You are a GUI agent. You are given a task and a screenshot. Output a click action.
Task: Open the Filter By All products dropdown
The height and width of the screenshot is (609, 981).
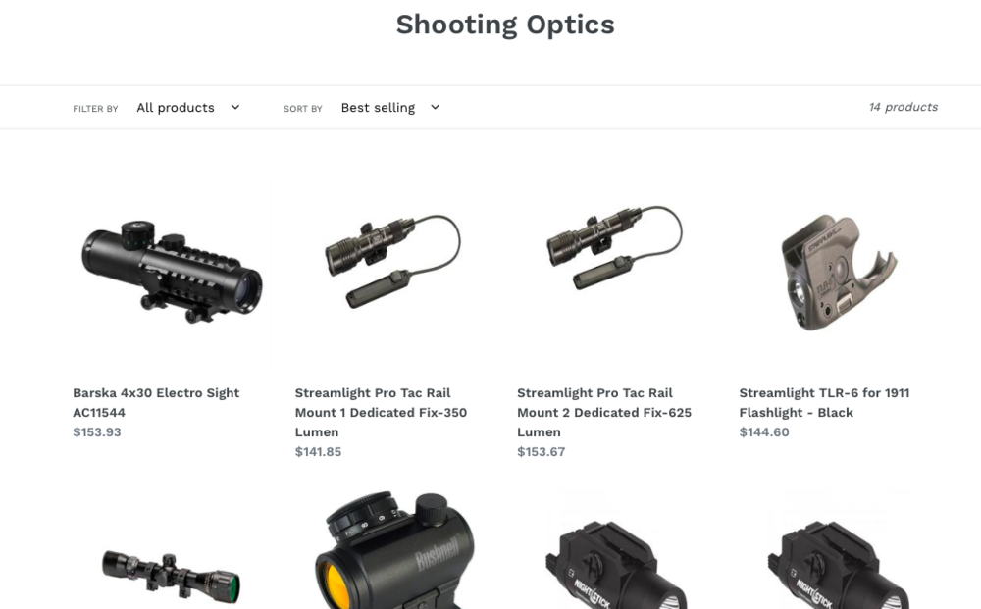189,108
